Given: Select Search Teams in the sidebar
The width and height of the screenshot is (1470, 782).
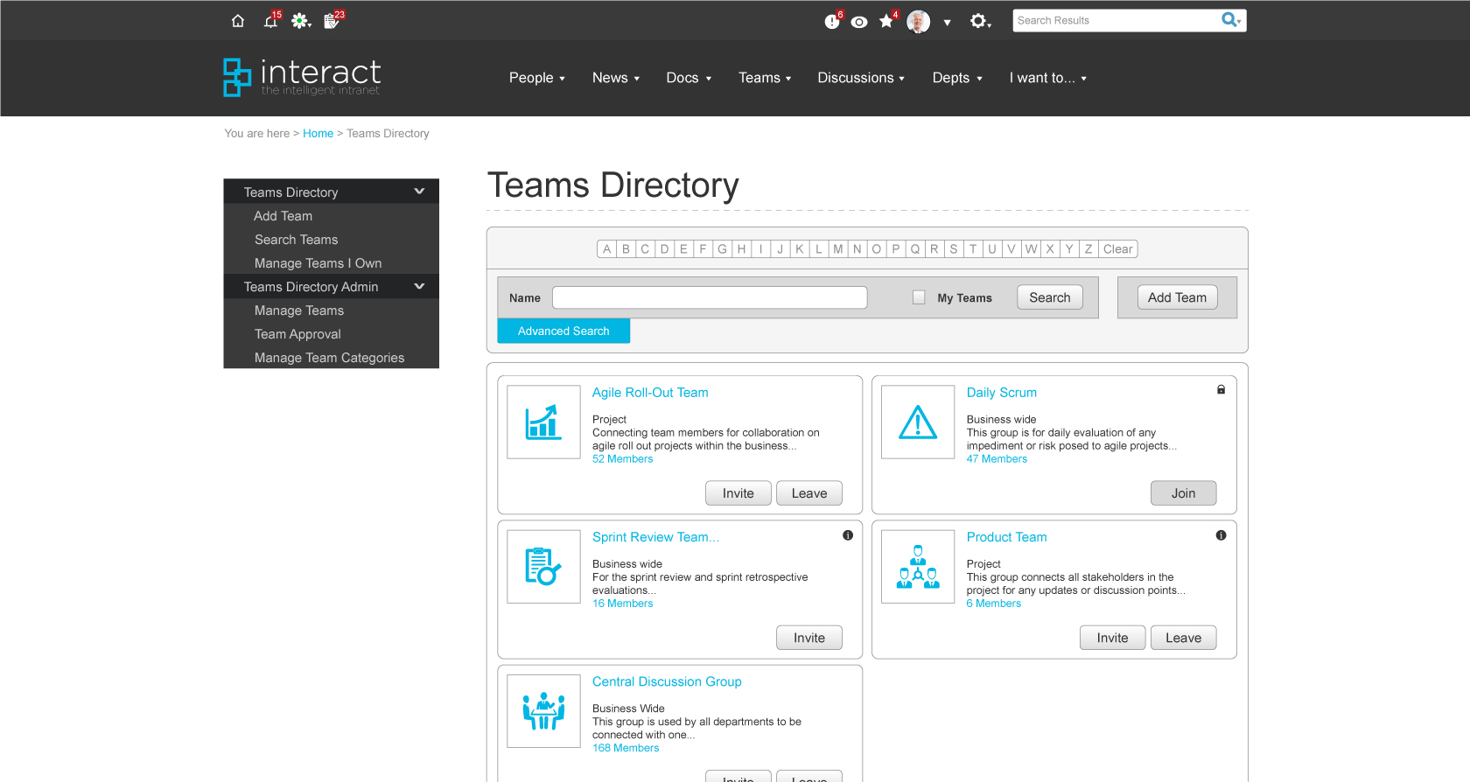Looking at the screenshot, I should [296, 240].
